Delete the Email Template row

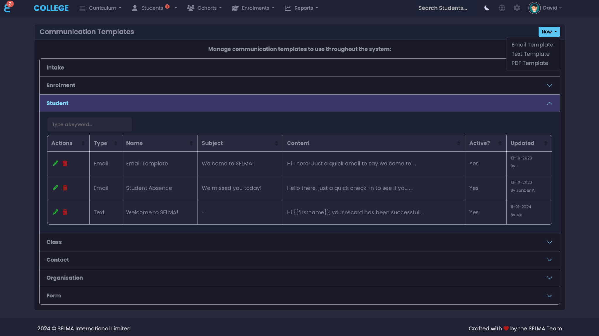(x=65, y=164)
